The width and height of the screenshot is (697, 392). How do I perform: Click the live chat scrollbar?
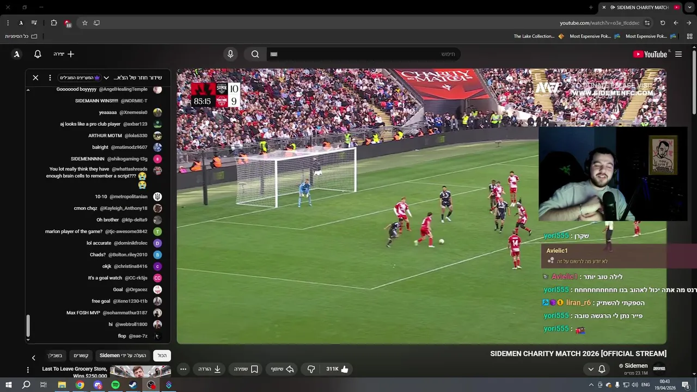28,326
